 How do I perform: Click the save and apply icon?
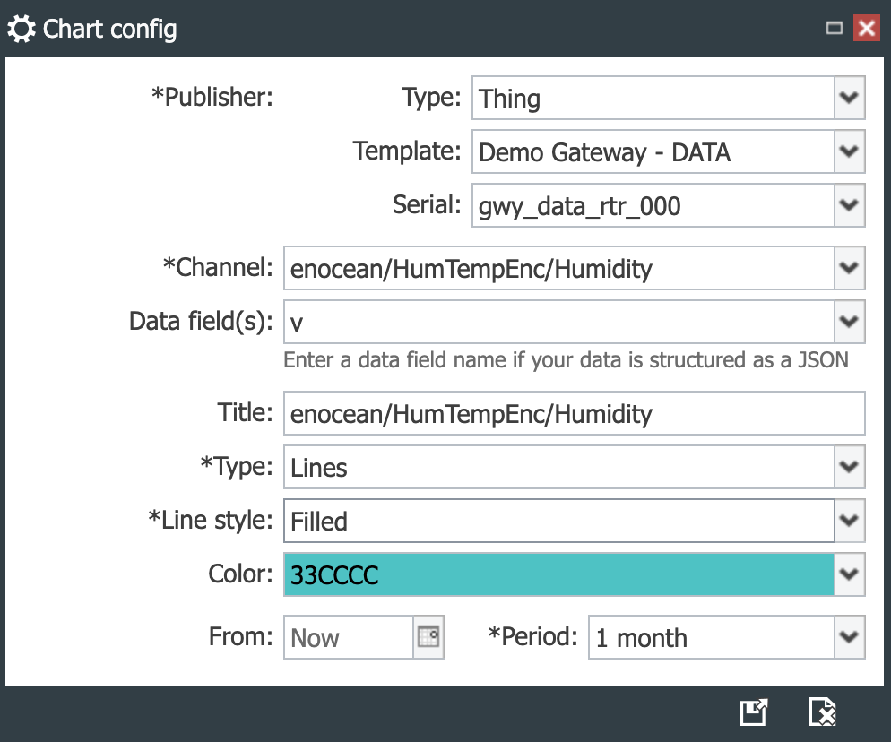tap(754, 712)
